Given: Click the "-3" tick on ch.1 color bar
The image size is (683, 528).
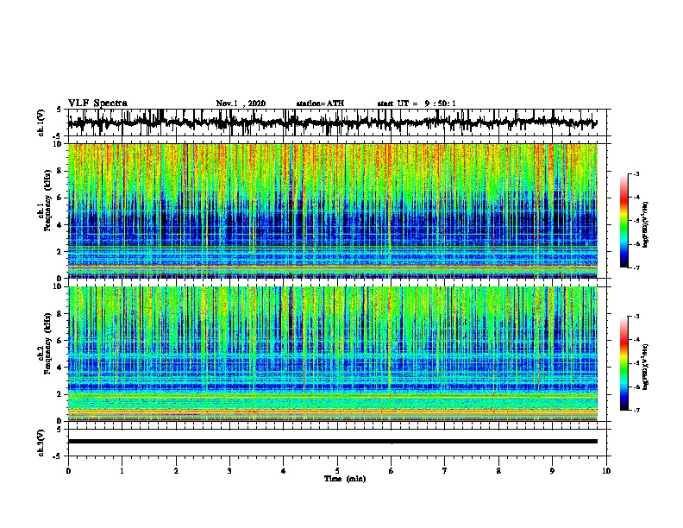Looking at the screenshot, I should pos(636,173).
